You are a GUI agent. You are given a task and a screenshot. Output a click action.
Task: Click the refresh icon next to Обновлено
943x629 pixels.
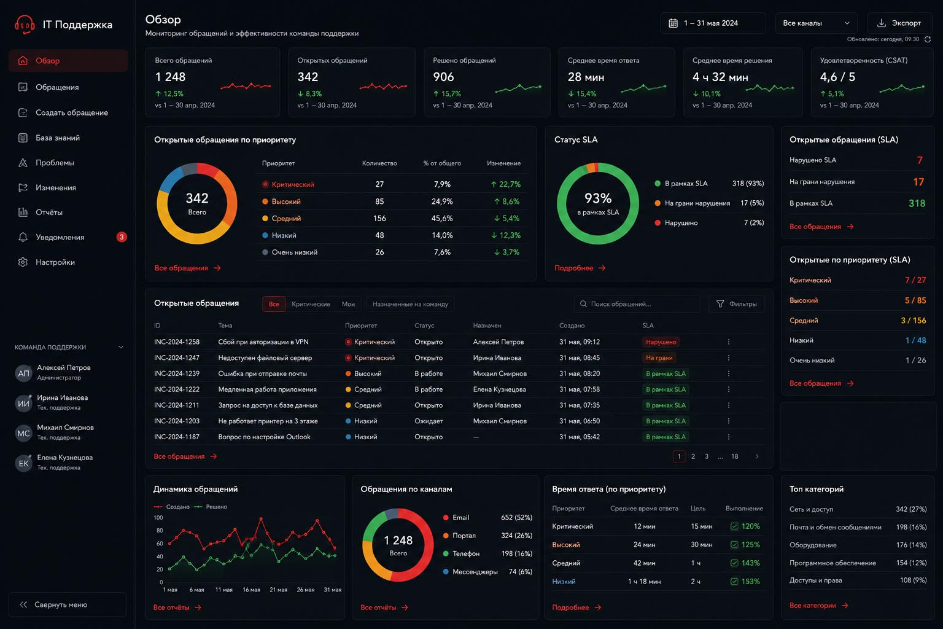(928, 39)
